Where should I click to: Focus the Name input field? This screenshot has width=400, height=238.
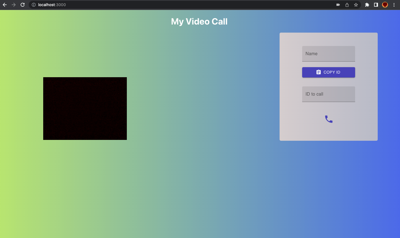pyautogui.click(x=329, y=54)
